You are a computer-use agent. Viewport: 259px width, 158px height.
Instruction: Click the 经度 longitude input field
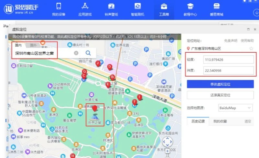point(229,59)
